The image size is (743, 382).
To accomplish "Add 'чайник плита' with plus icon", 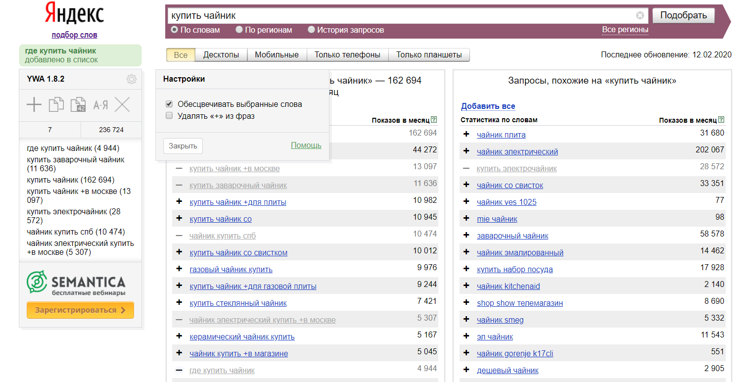I will [466, 135].
